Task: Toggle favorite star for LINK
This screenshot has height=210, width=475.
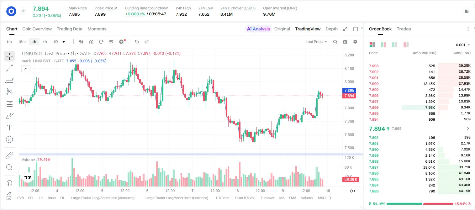Action: [x=23, y=11]
